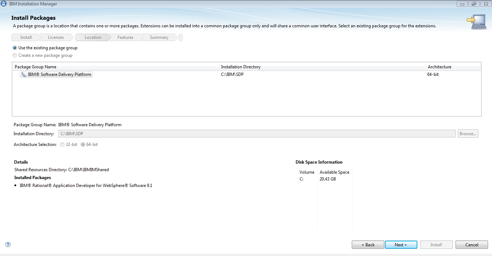Click the package group icon beside IBM Software Delivery Platform
This screenshot has height=256, width=492.
click(23, 75)
